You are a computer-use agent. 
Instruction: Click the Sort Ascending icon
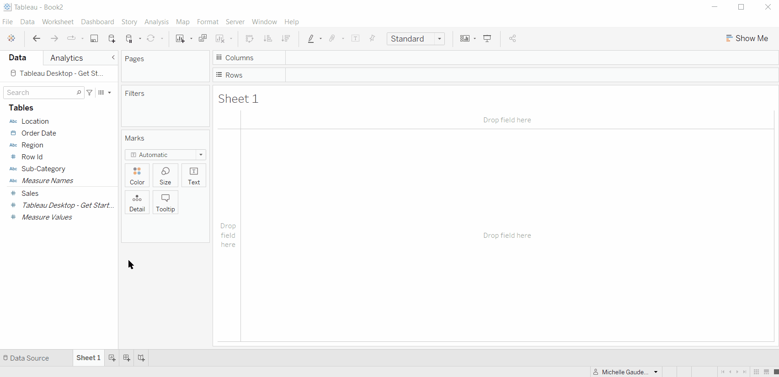click(268, 39)
